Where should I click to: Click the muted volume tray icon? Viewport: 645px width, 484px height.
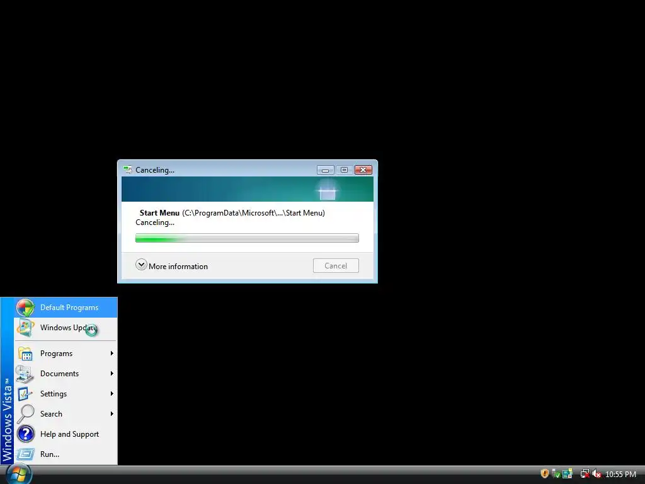(596, 474)
